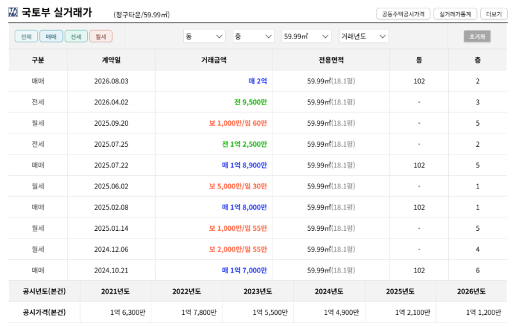Viewport: 513px width, 327px height.
Task: Click the 구분 column header
Action: click(x=38, y=60)
